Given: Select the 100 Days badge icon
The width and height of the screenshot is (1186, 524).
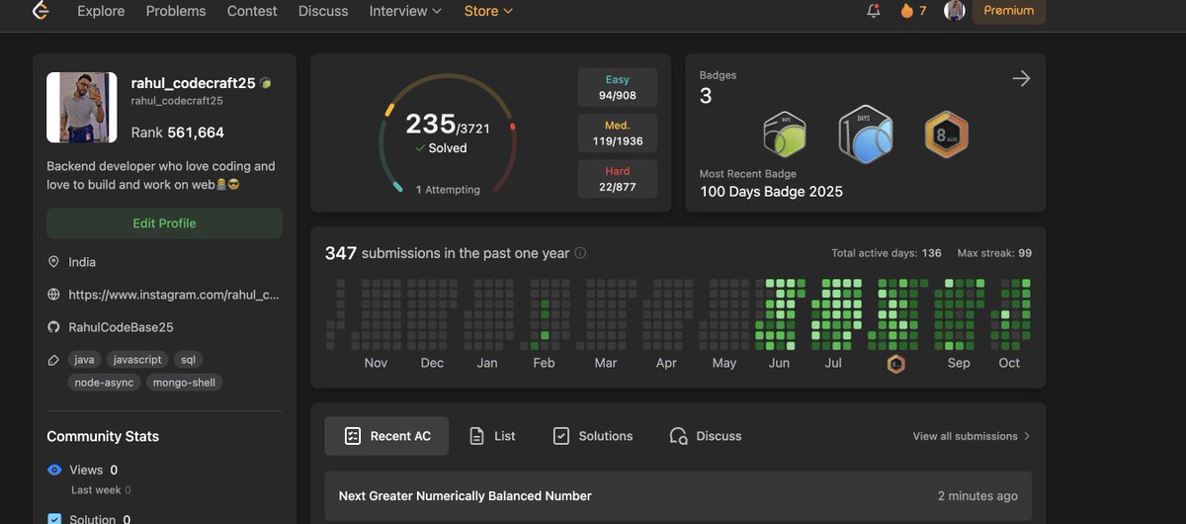Looking at the screenshot, I should [x=866, y=134].
